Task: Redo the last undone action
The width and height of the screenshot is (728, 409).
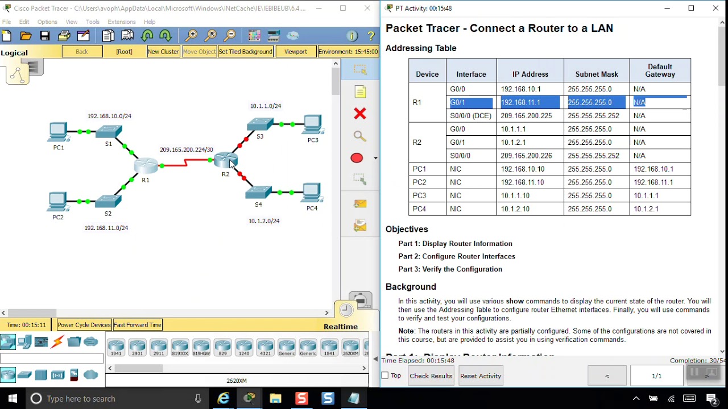Action: pos(166,36)
